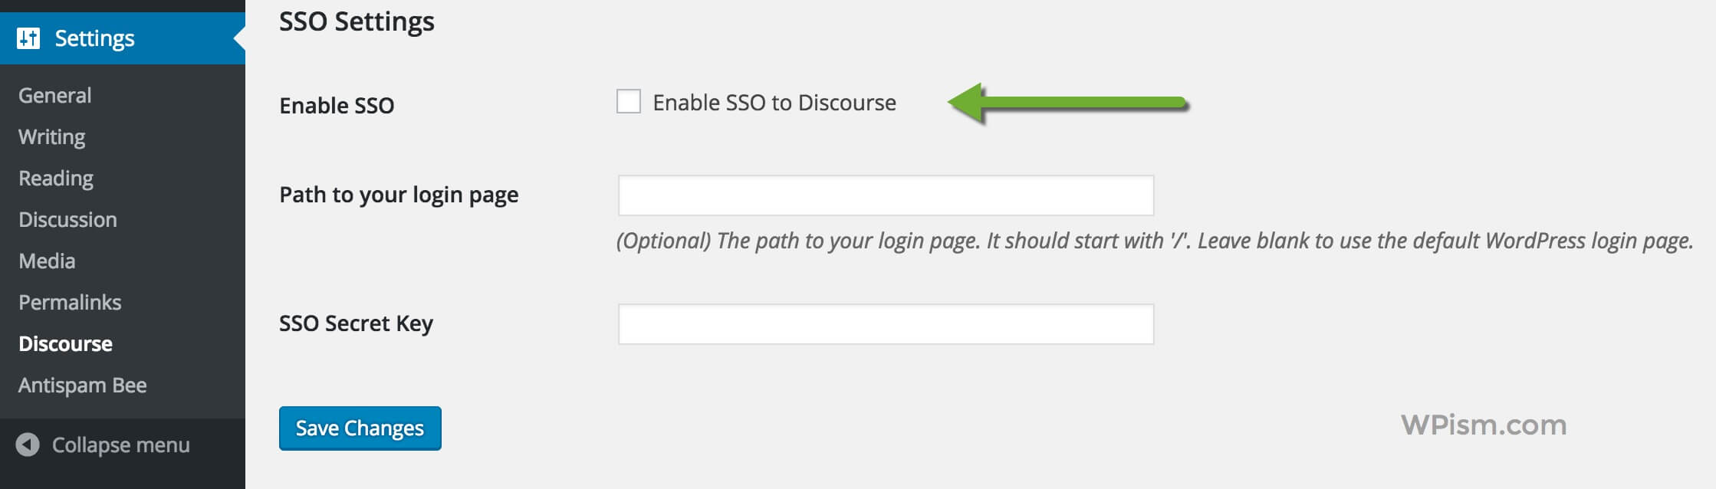The width and height of the screenshot is (1716, 489).
Task: Click the collapse arrow icon beside Collapse menu
Action: coord(28,445)
